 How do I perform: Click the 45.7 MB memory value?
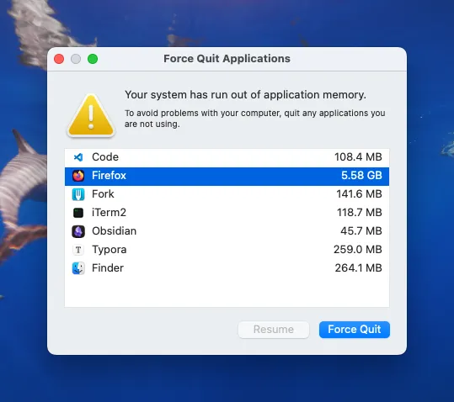(x=361, y=231)
